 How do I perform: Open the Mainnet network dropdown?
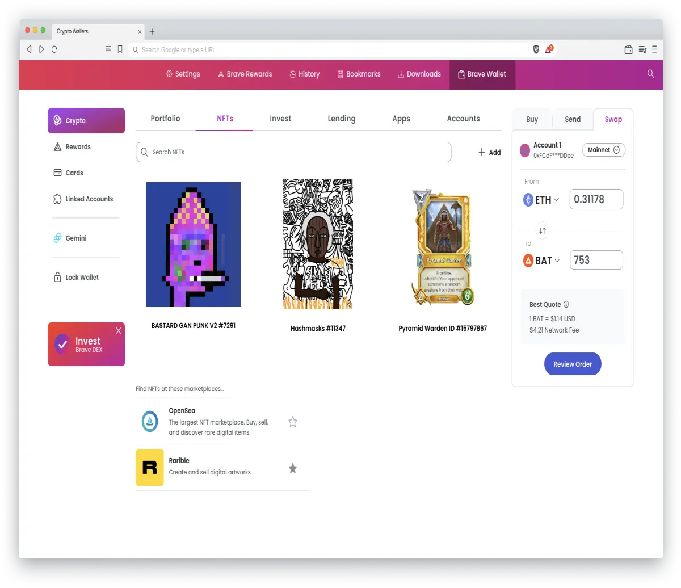coord(604,150)
